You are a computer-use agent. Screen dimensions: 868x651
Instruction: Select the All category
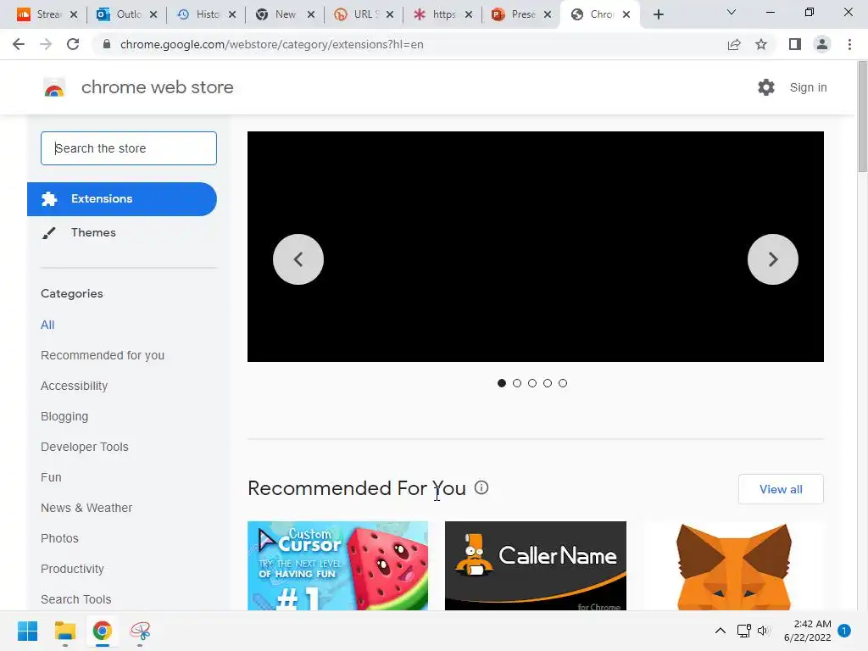click(x=47, y=325)
